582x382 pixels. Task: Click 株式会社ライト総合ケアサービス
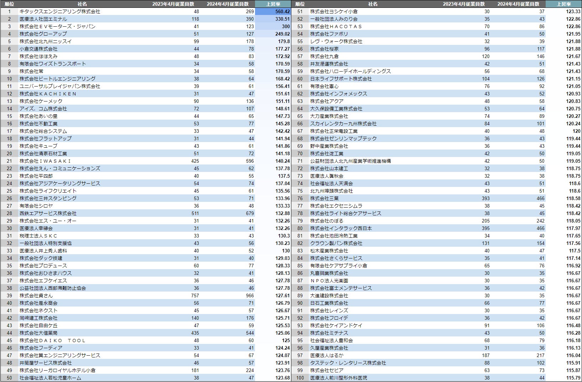[345, 213]
